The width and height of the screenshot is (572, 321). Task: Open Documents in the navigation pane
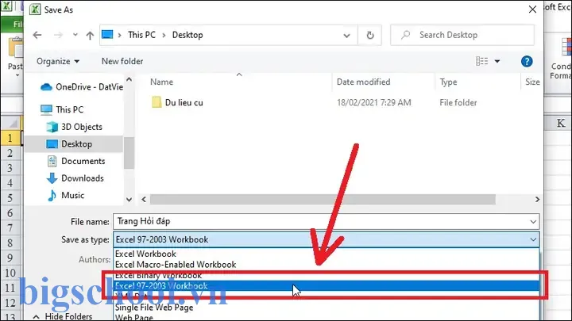click(x=76, y=161)
